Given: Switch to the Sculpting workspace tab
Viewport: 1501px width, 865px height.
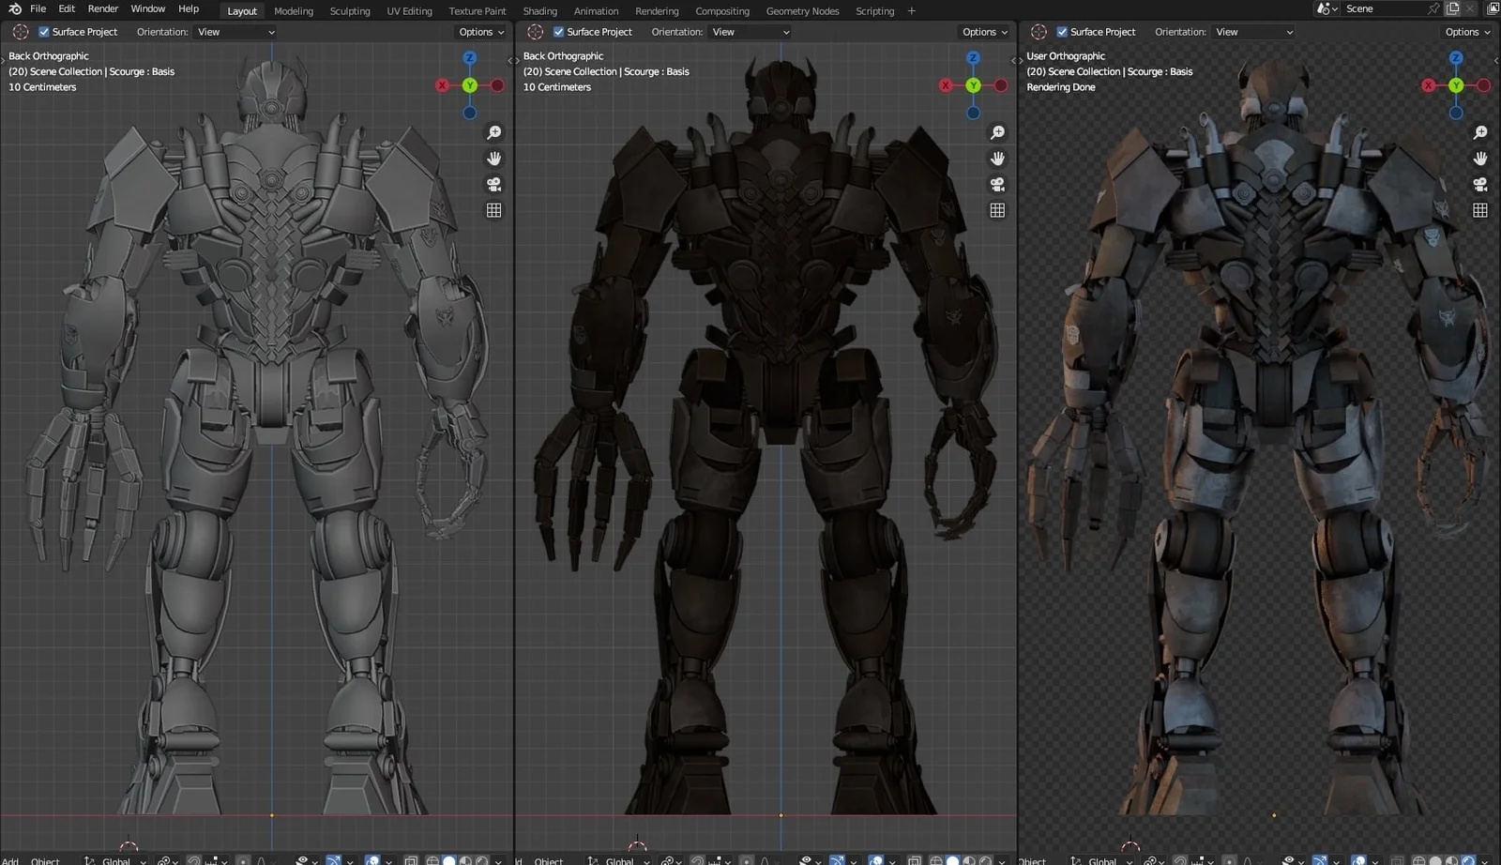Looking at the screenshot, I should coord(350,10).
